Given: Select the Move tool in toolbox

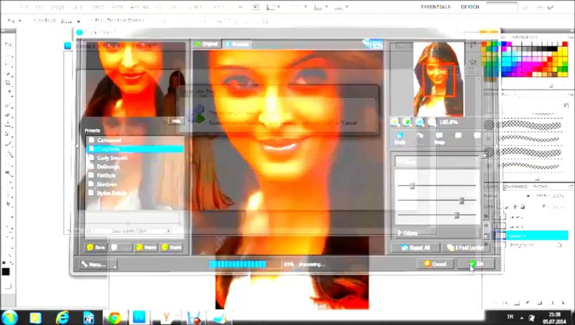Looking at the screenshot, I should tap(8, 44).
